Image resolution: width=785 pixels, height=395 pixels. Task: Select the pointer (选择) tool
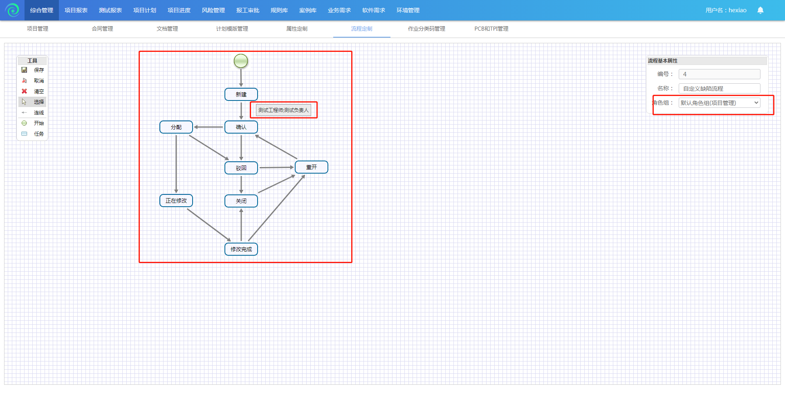click(25, 102)
